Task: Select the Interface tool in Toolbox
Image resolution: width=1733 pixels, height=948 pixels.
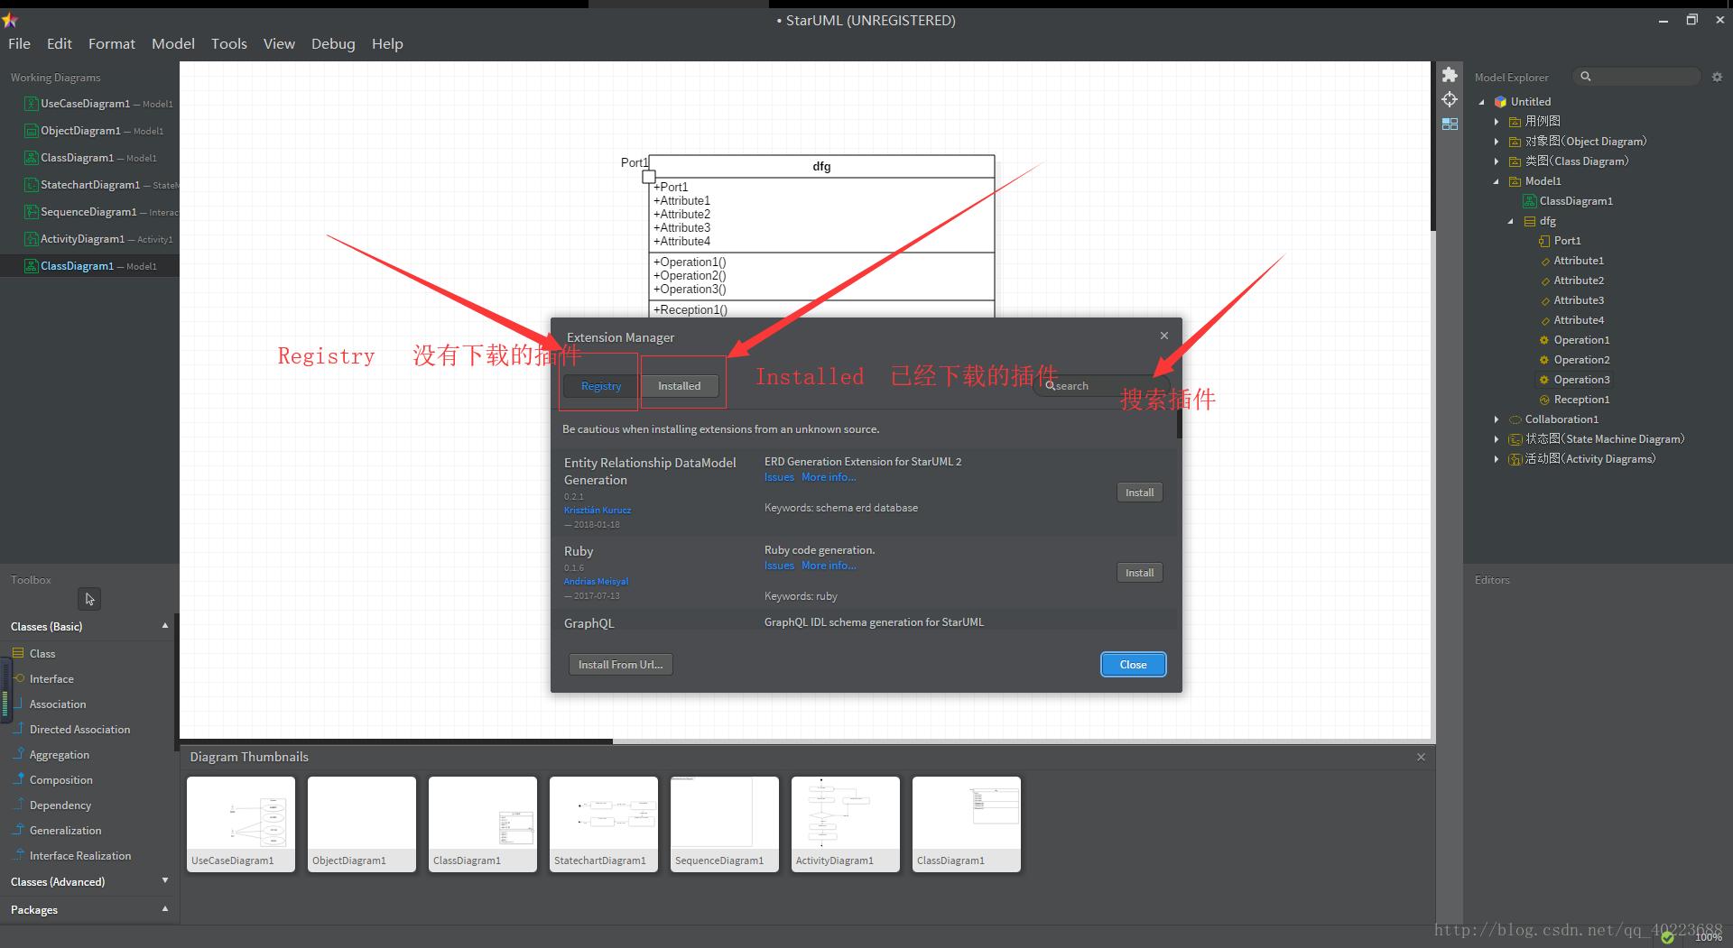Action: click(x=51, y=678)
